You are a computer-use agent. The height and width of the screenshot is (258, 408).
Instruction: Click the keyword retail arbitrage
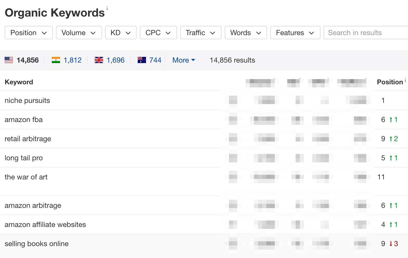28,139
